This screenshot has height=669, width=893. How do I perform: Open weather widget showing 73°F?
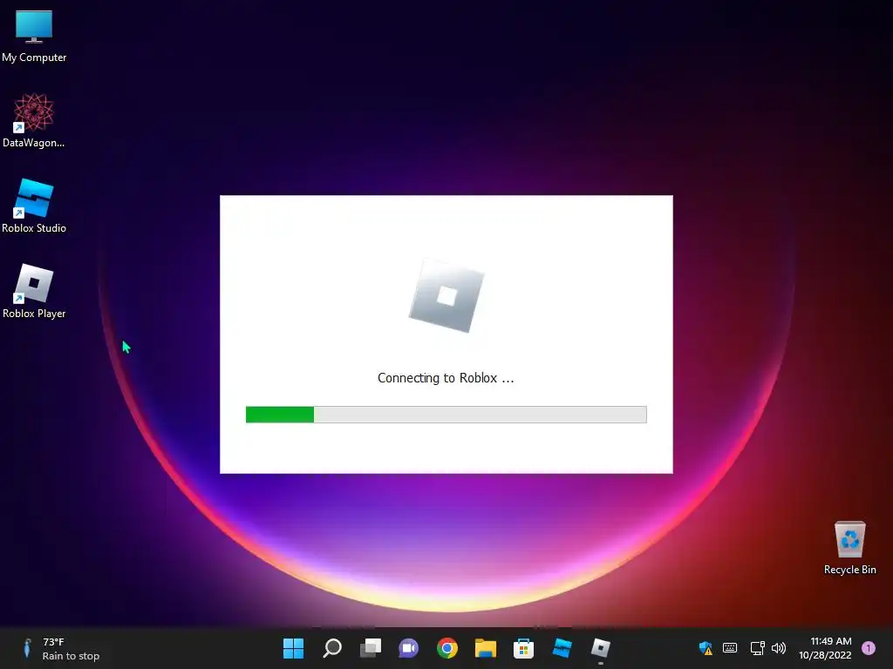[62, 648]
